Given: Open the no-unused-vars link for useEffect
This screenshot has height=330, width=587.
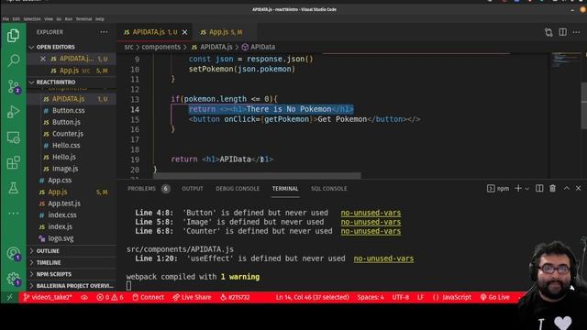Looking at the screenshot, I should [383, 258].
